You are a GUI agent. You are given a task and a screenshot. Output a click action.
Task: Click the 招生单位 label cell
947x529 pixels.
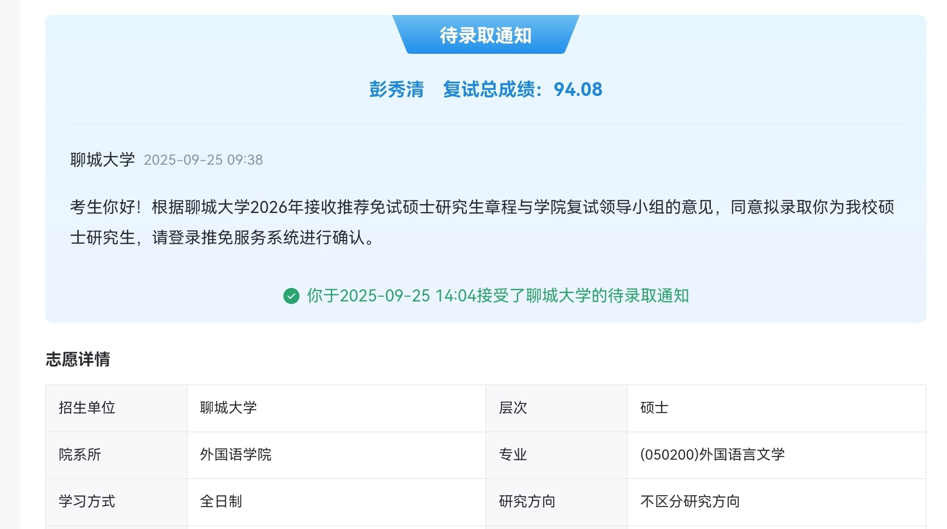(116, 408)
